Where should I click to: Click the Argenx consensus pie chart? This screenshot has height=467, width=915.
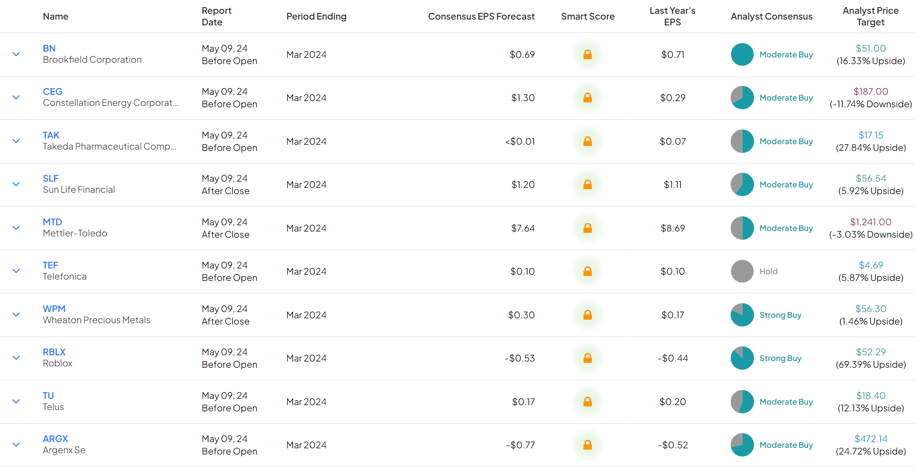(742, 445)
